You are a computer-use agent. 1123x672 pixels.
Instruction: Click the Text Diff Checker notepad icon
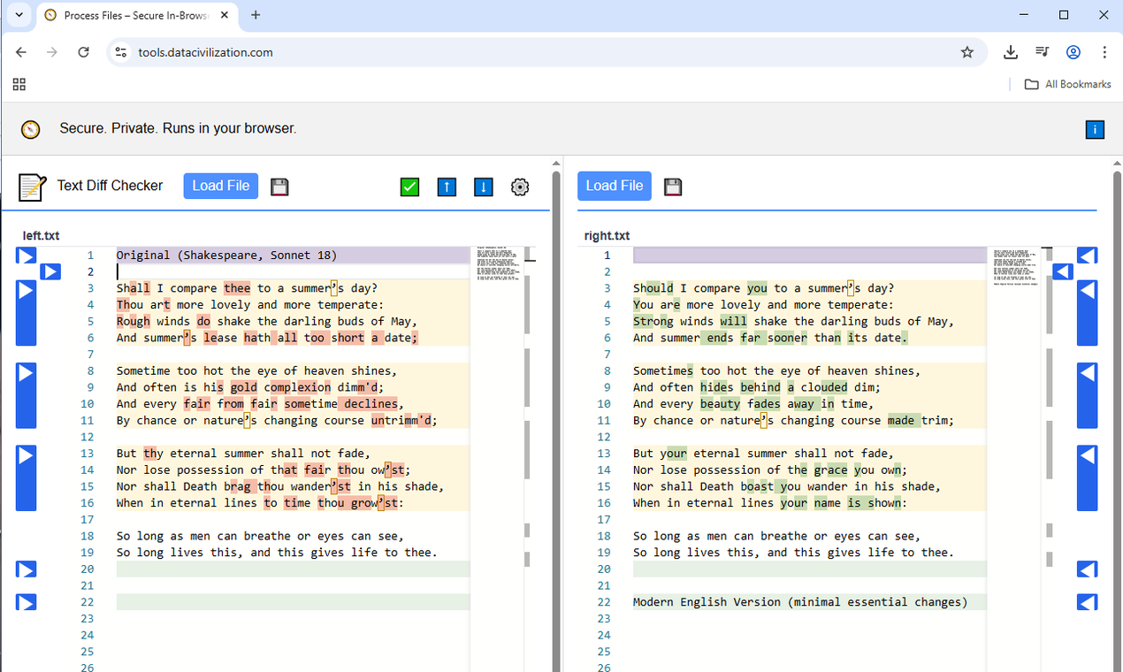(x=32, y=187)
